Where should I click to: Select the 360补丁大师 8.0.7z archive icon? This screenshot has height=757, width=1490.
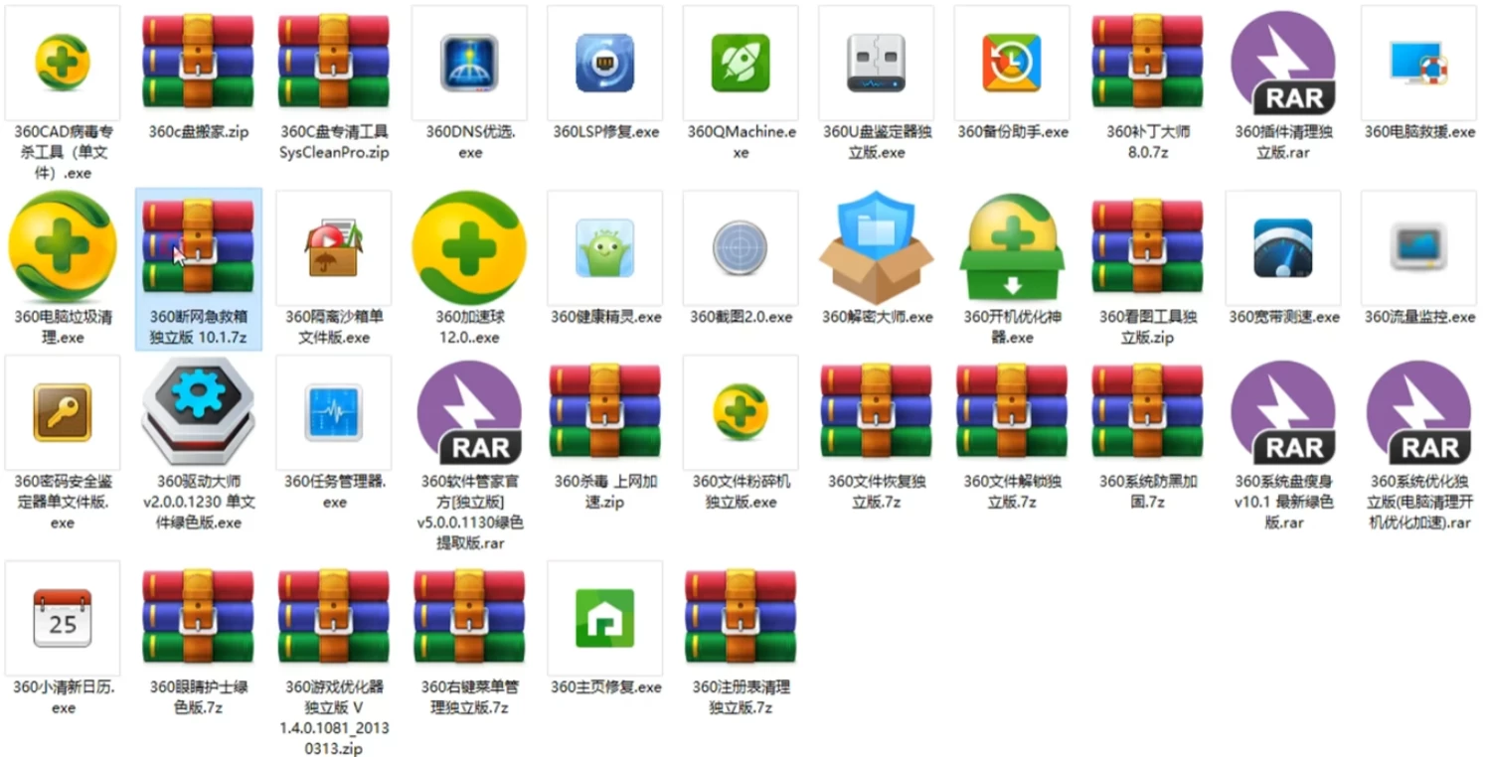coord(1147,63)
